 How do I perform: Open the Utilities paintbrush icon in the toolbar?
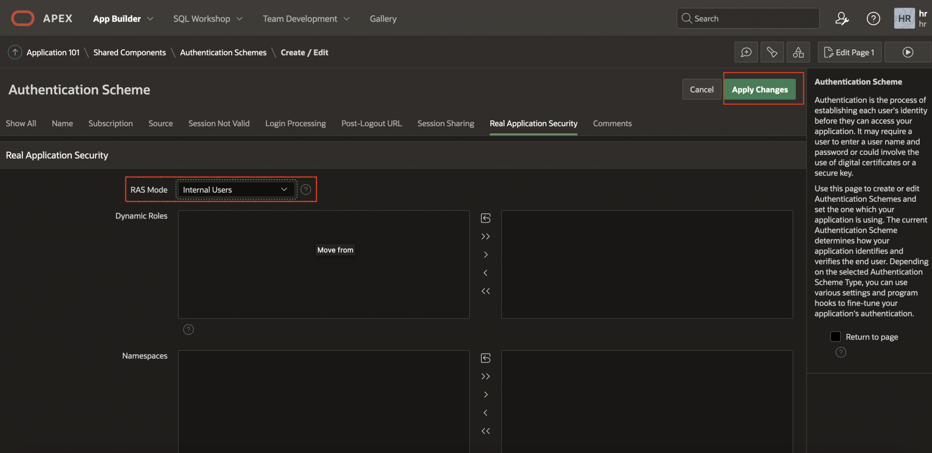click(772, 52)
